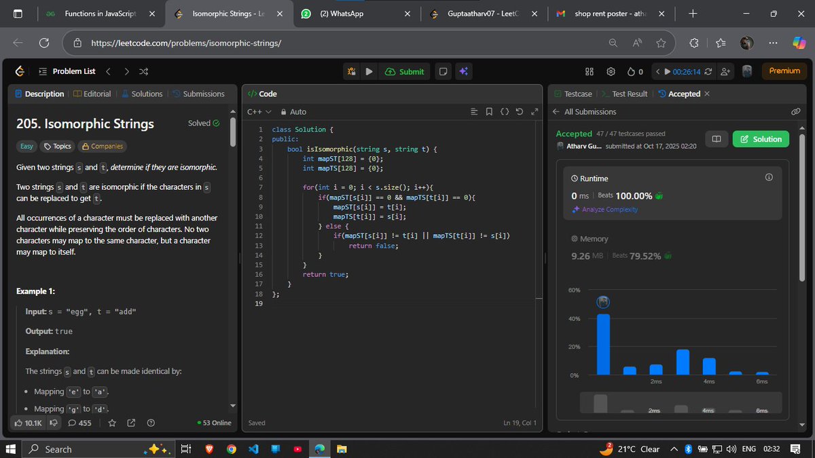
Task: Click the green Submit button
Action: (x=404, y=71)
